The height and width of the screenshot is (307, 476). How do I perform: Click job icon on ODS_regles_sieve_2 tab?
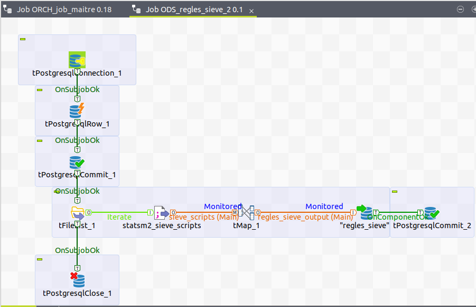136,10
